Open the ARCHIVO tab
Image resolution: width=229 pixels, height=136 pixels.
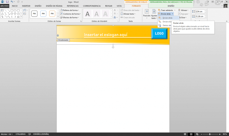[5, 6]
